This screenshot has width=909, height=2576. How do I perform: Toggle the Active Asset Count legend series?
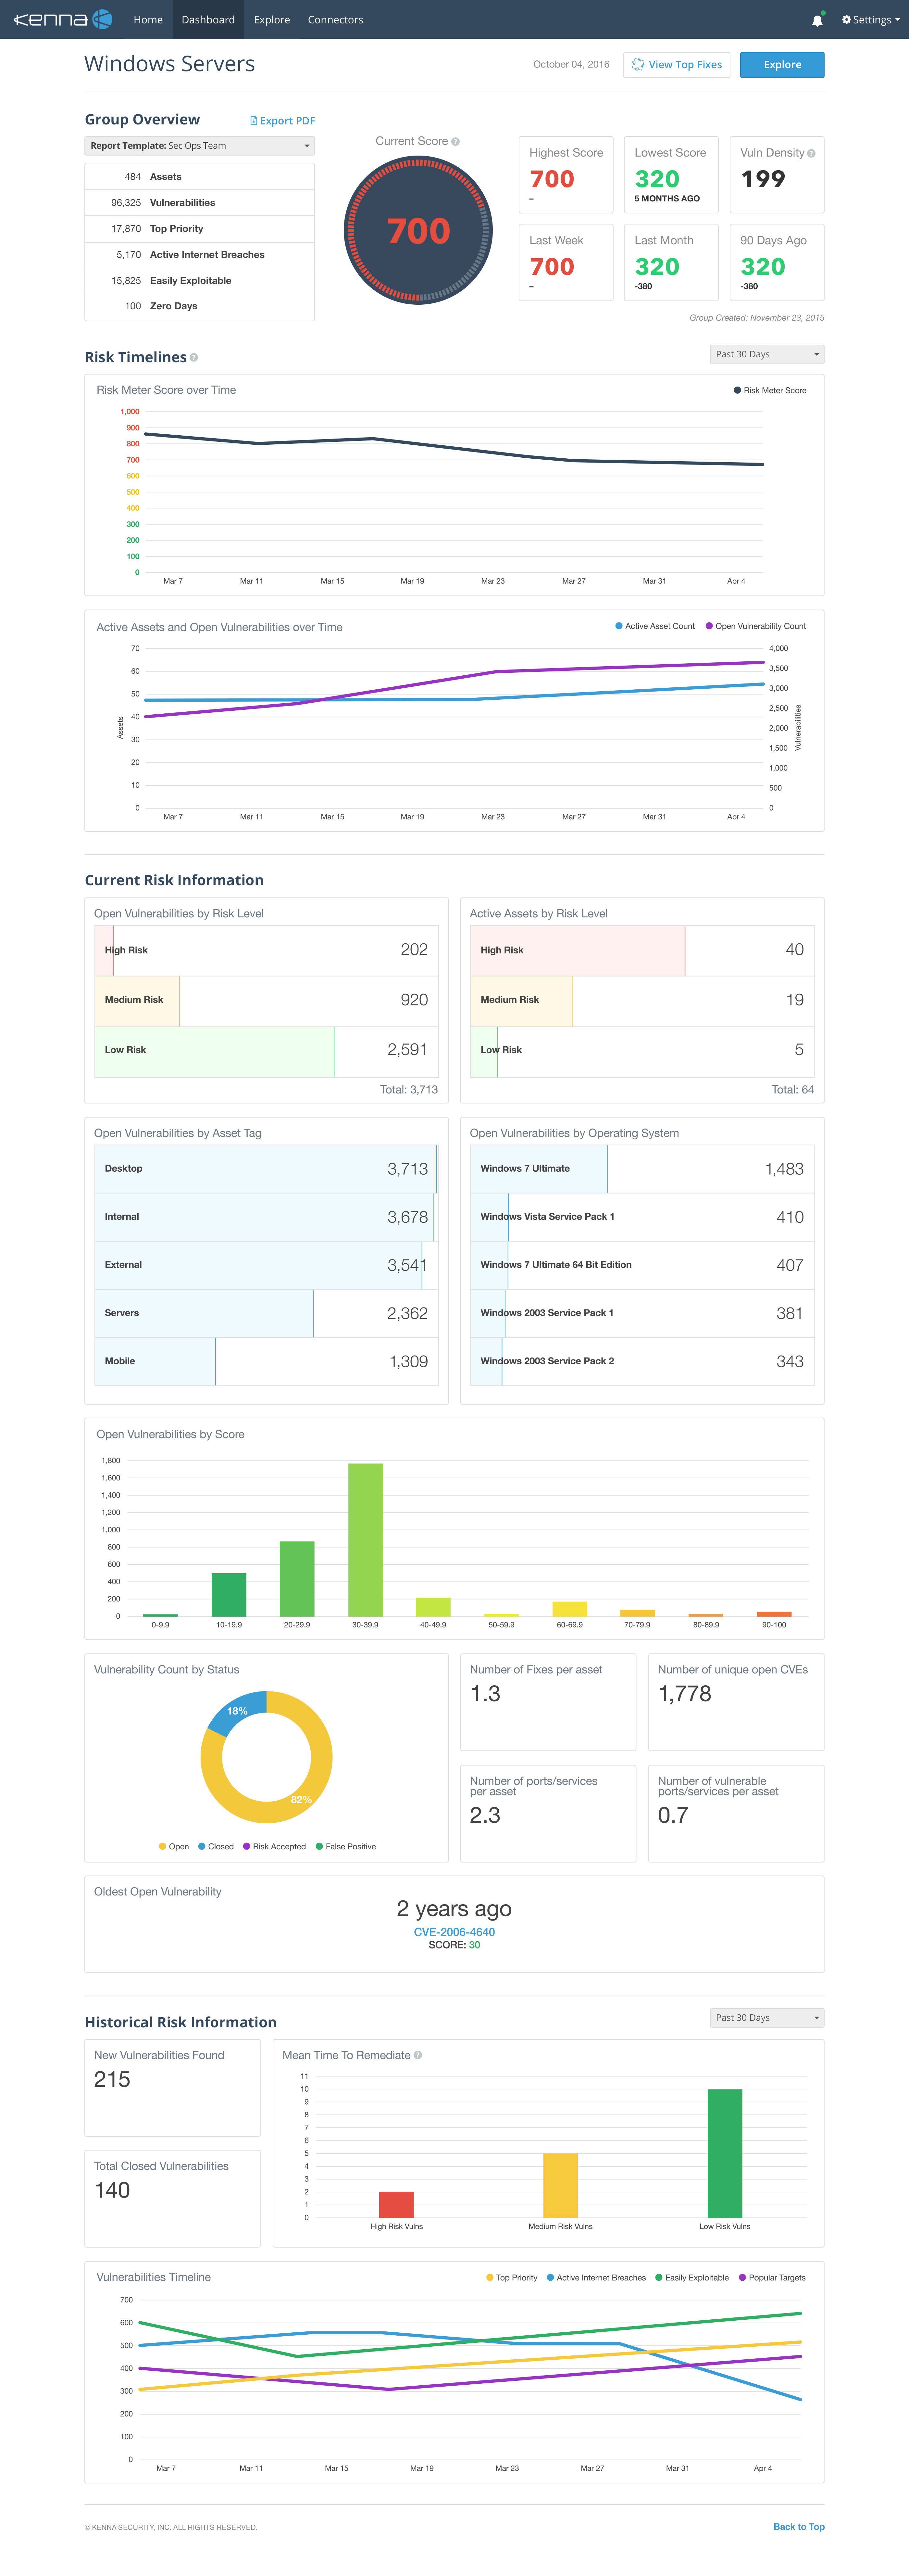pyautogui.click(x=655, y=626)
